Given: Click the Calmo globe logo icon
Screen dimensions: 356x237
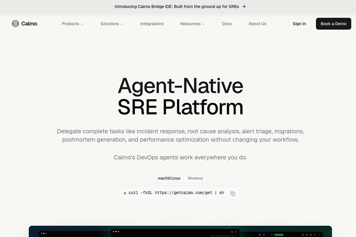Looking at the screenshot, I should click(x=15, y=24).
